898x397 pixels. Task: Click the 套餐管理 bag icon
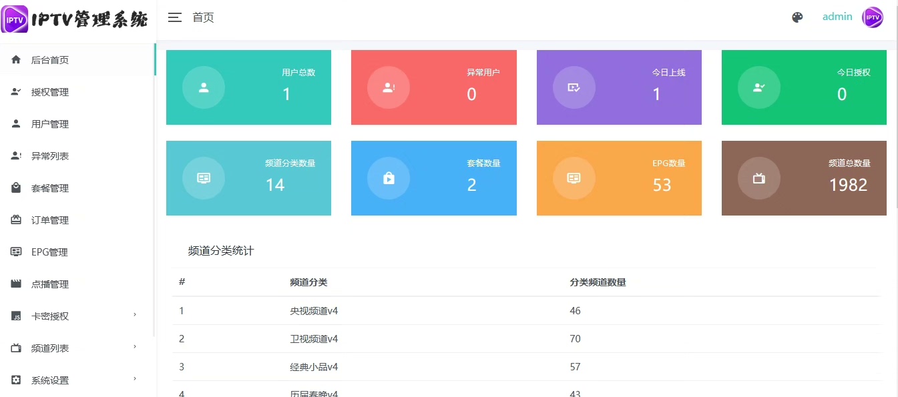tap(17, 188)
